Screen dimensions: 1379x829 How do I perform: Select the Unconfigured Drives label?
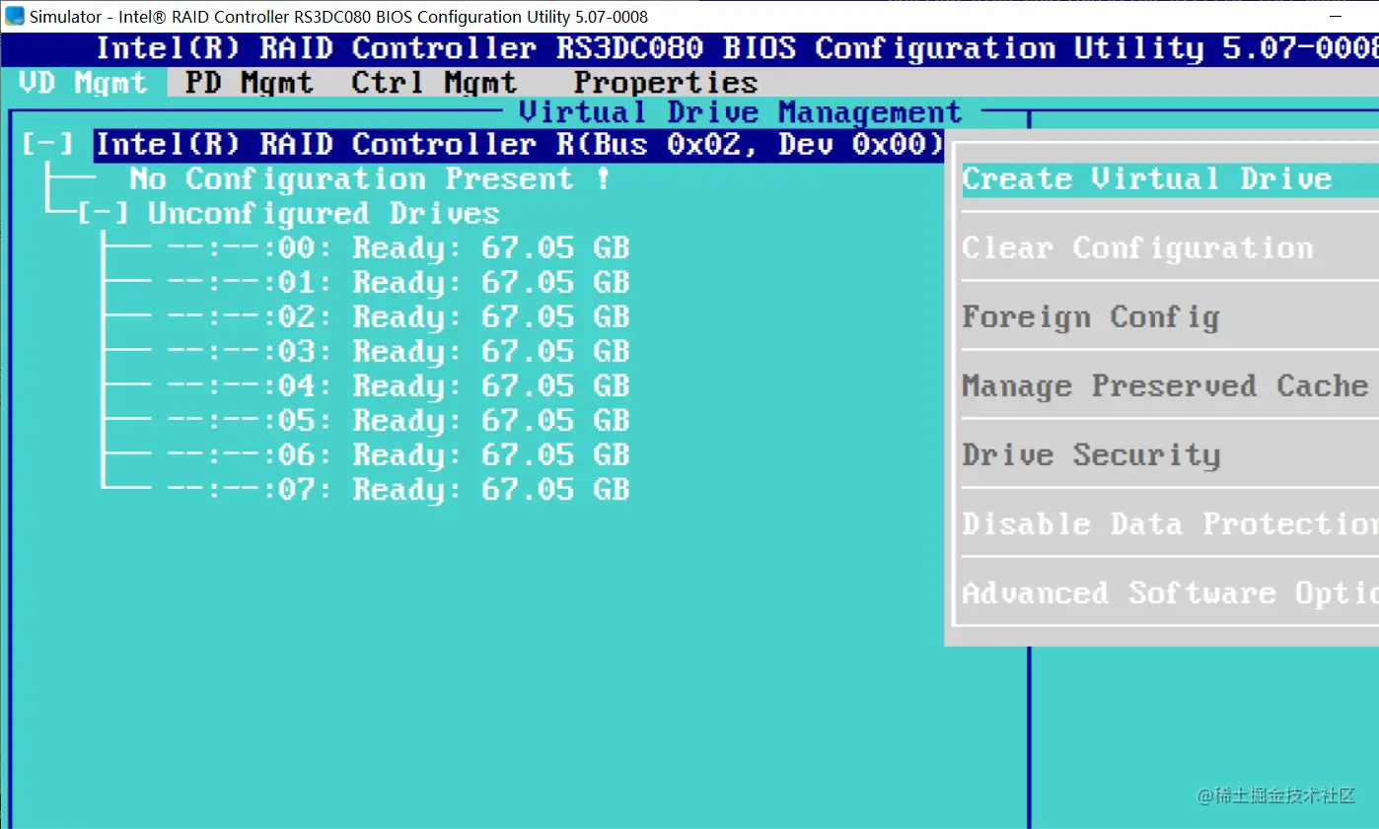[x=324, y=214]
